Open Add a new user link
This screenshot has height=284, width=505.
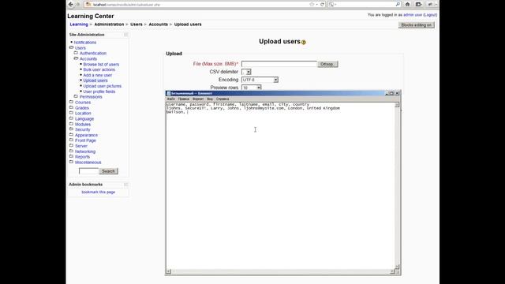[x=98, y=75]
